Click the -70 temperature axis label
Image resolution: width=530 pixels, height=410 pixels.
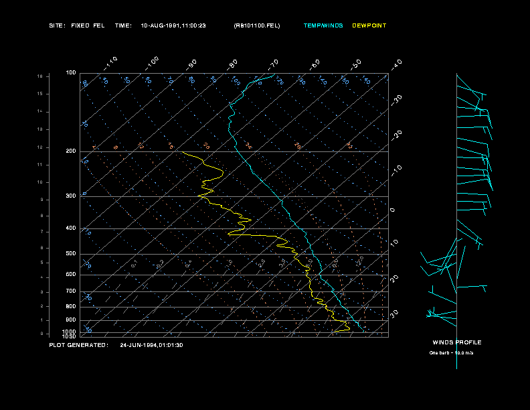pos(273,65)
